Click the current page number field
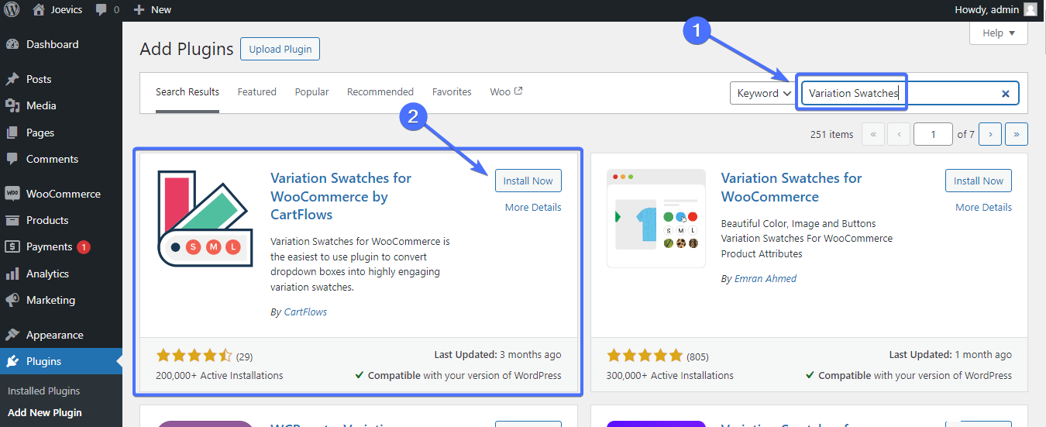The width and height of the screenshot is (1046, 427). (933, 134)
